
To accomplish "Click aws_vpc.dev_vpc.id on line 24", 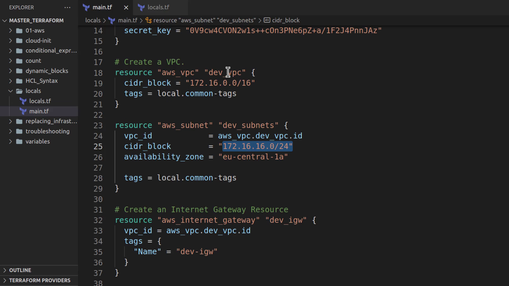I will point(260,136).
